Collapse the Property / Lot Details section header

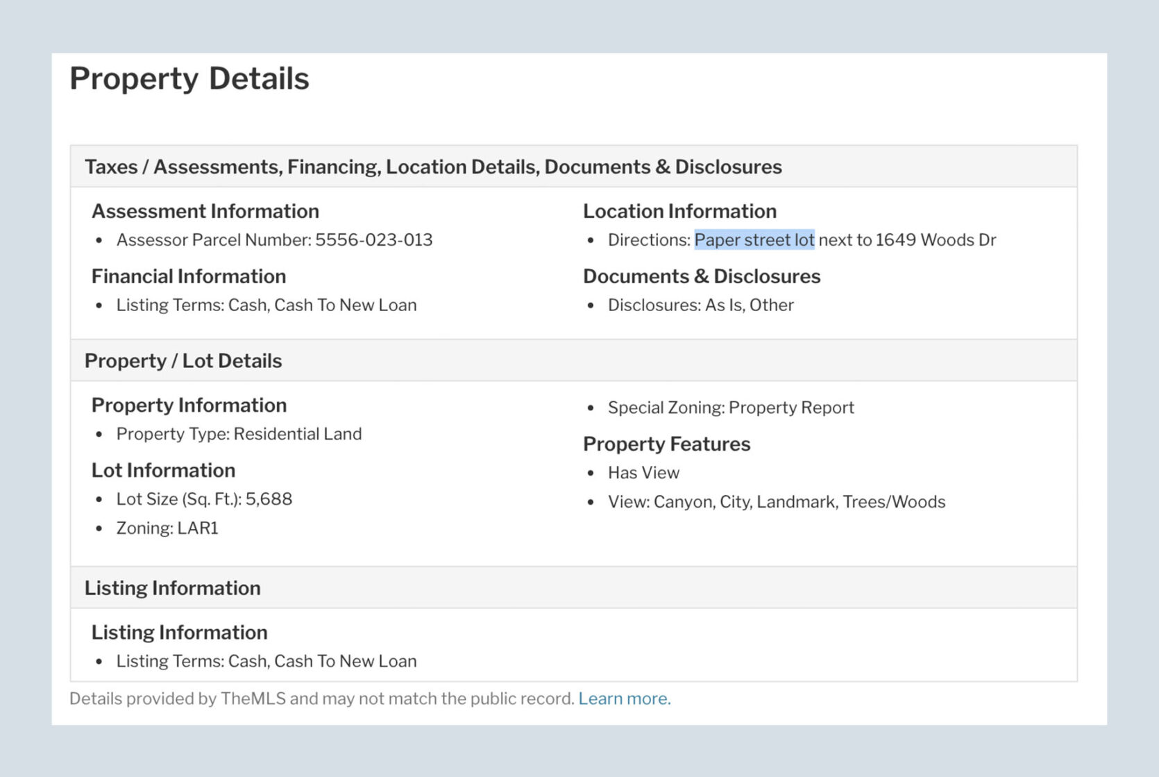point(574,360)
